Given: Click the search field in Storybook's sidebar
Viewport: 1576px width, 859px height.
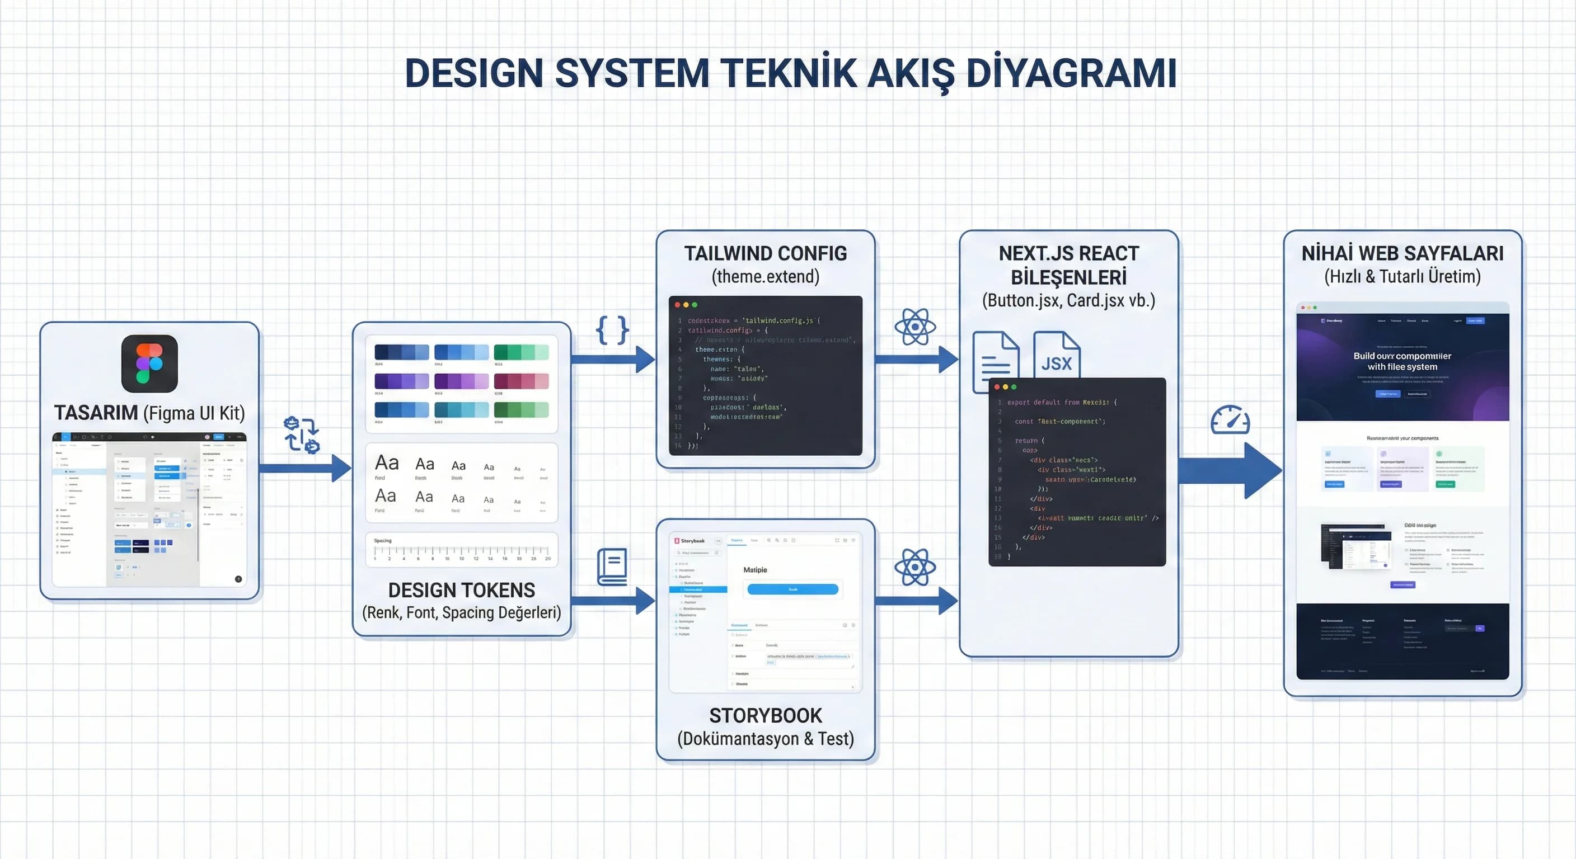Looking at the screenshot, I should [697, 553].
